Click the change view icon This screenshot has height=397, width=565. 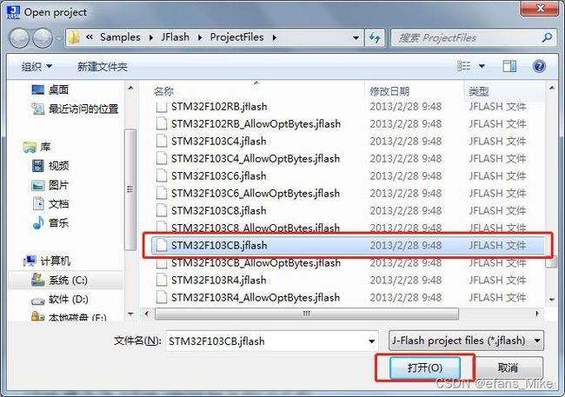464,66
